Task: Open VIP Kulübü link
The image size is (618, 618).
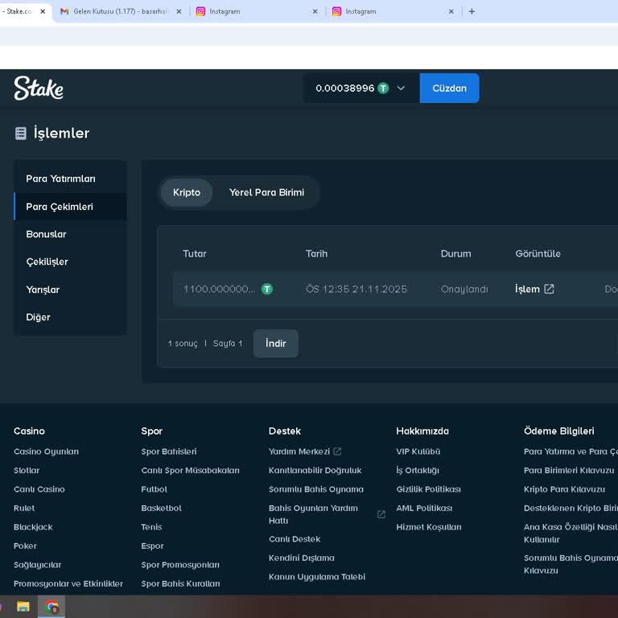Action: [418, 451]
